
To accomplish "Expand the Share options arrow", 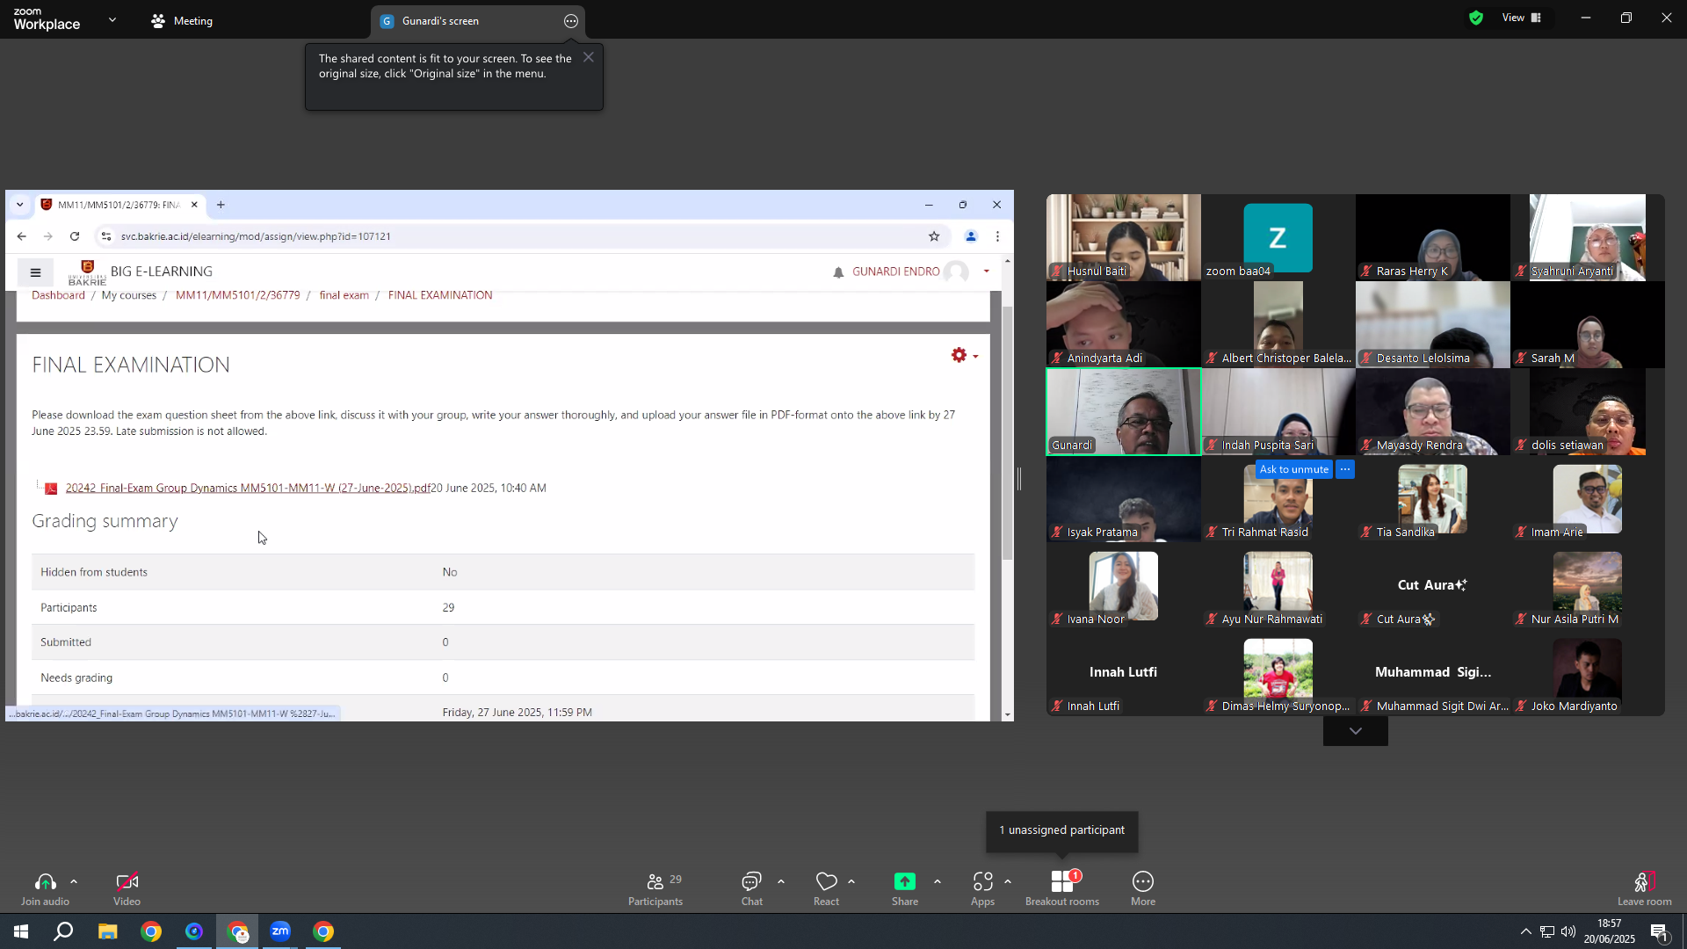I will [x=938, y=881].
